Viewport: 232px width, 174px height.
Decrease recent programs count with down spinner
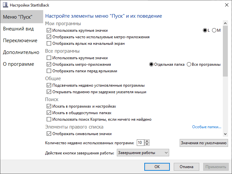pyautogui.click(x=147, y=144)
